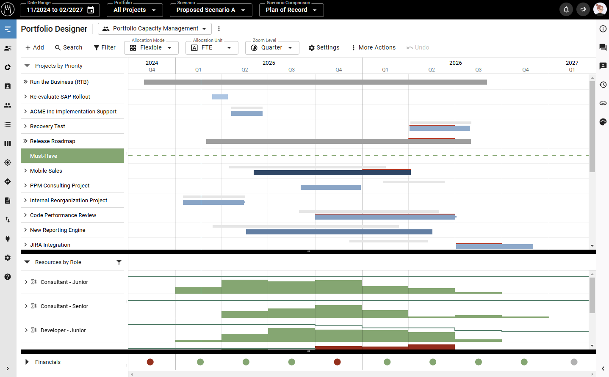The height and width of the screenshot is (377, 609).
Task: Click the resources pane vertical scrollbar
Action: (592, 295)
